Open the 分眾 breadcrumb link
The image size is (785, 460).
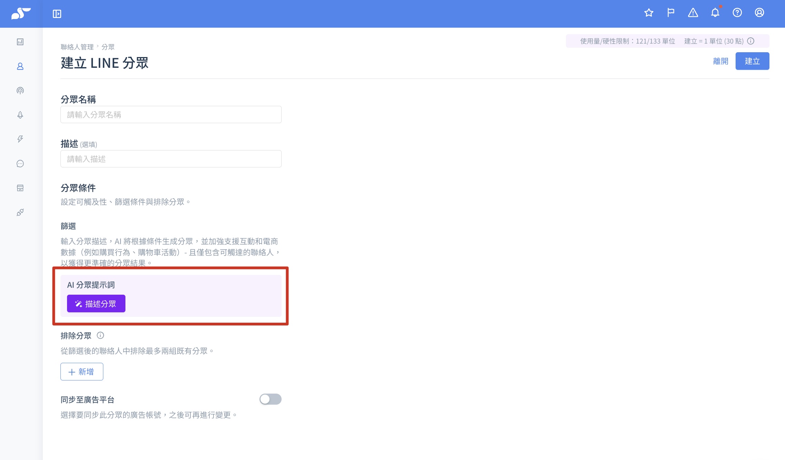(x=108, y=47)
